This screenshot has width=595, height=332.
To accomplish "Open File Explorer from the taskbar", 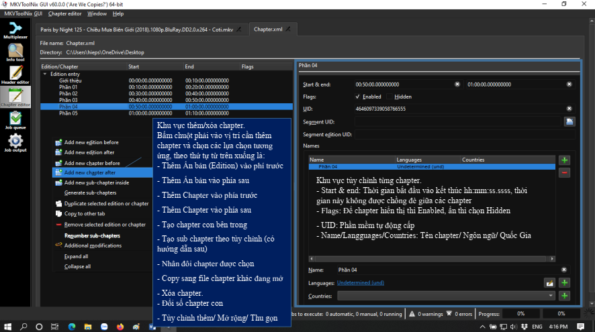I will (88, 327).
